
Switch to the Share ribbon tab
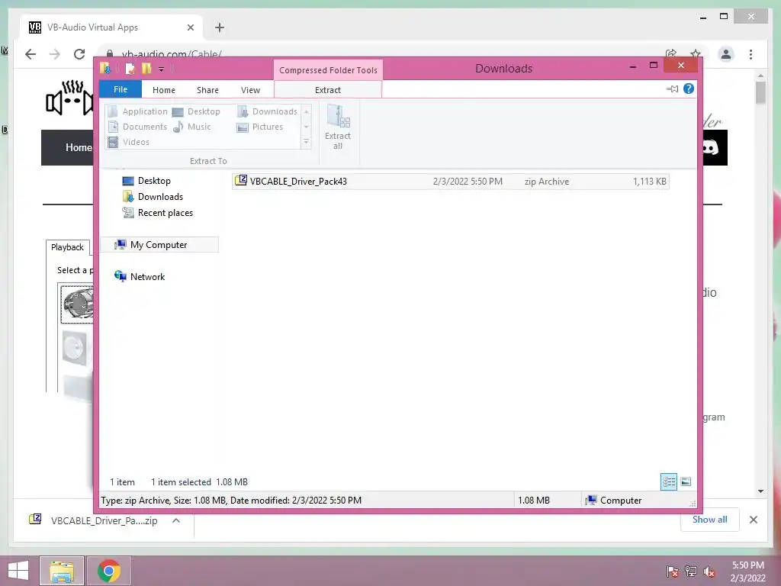[207, 90]
